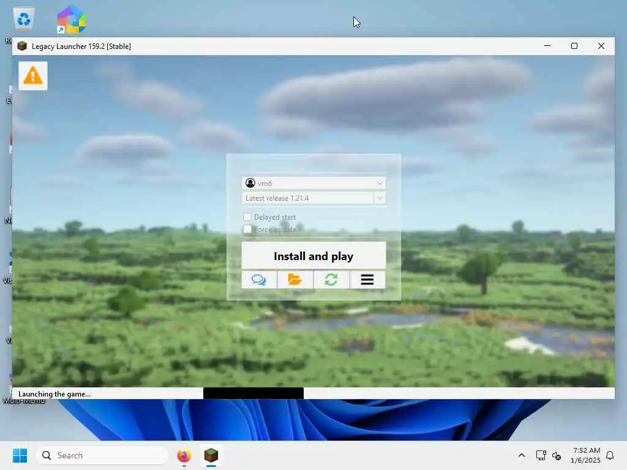
Task: Minimize the Legacy Launcher window
Action: pos(547,46)
